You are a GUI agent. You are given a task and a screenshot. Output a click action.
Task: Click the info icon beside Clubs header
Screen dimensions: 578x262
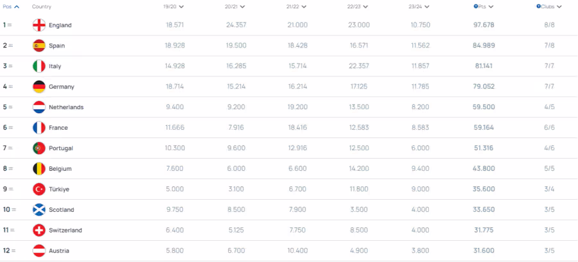point(538,6)
